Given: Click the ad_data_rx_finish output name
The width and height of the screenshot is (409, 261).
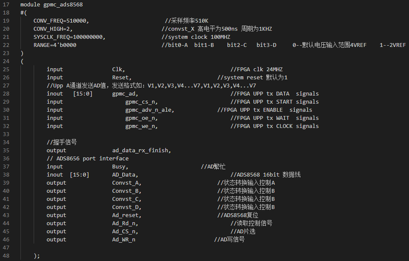Looking at the screenshot, I should (x=140, y=151).
